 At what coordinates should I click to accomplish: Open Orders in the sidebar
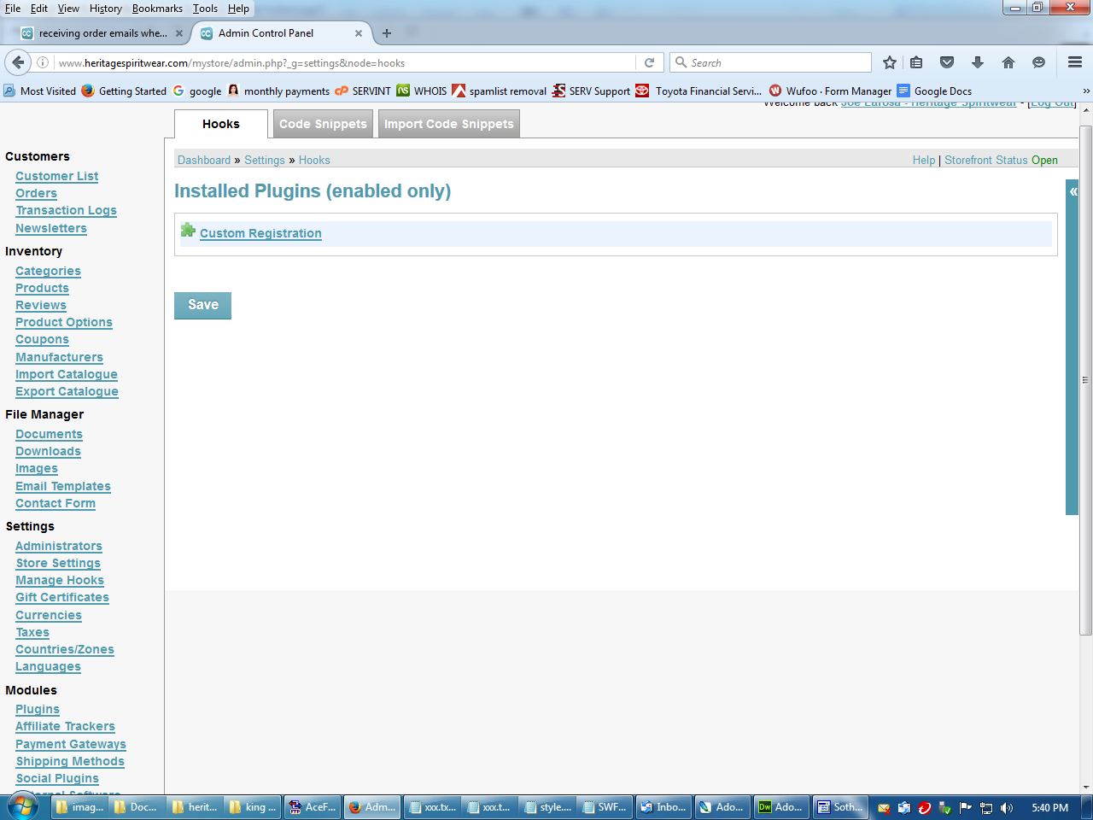[x=36, y=193]
